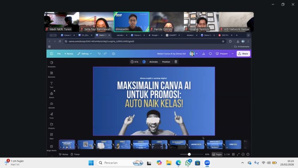Open the Uploads panel in Canva sidebar
Screen dimensions: 298x168
52,105
